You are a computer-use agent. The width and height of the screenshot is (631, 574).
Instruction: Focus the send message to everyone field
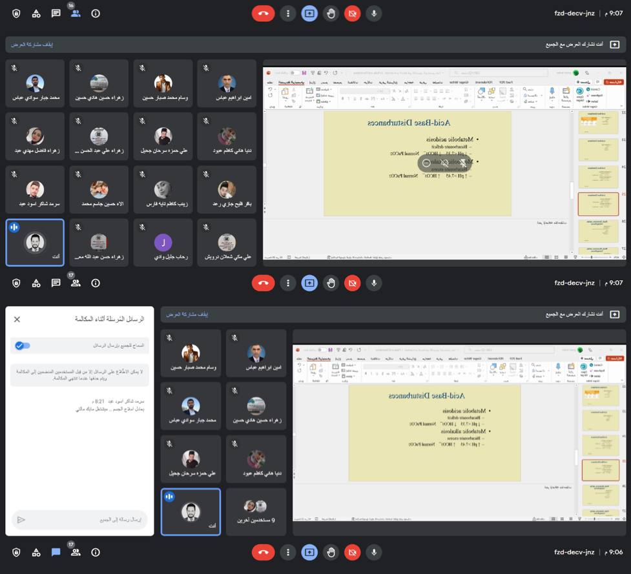[x=79, y=520]
